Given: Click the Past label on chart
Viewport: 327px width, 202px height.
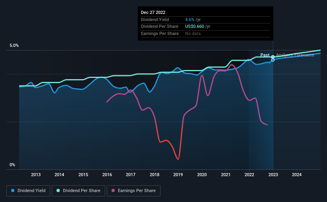Looking at the screenshot, I should coord(265,55).
